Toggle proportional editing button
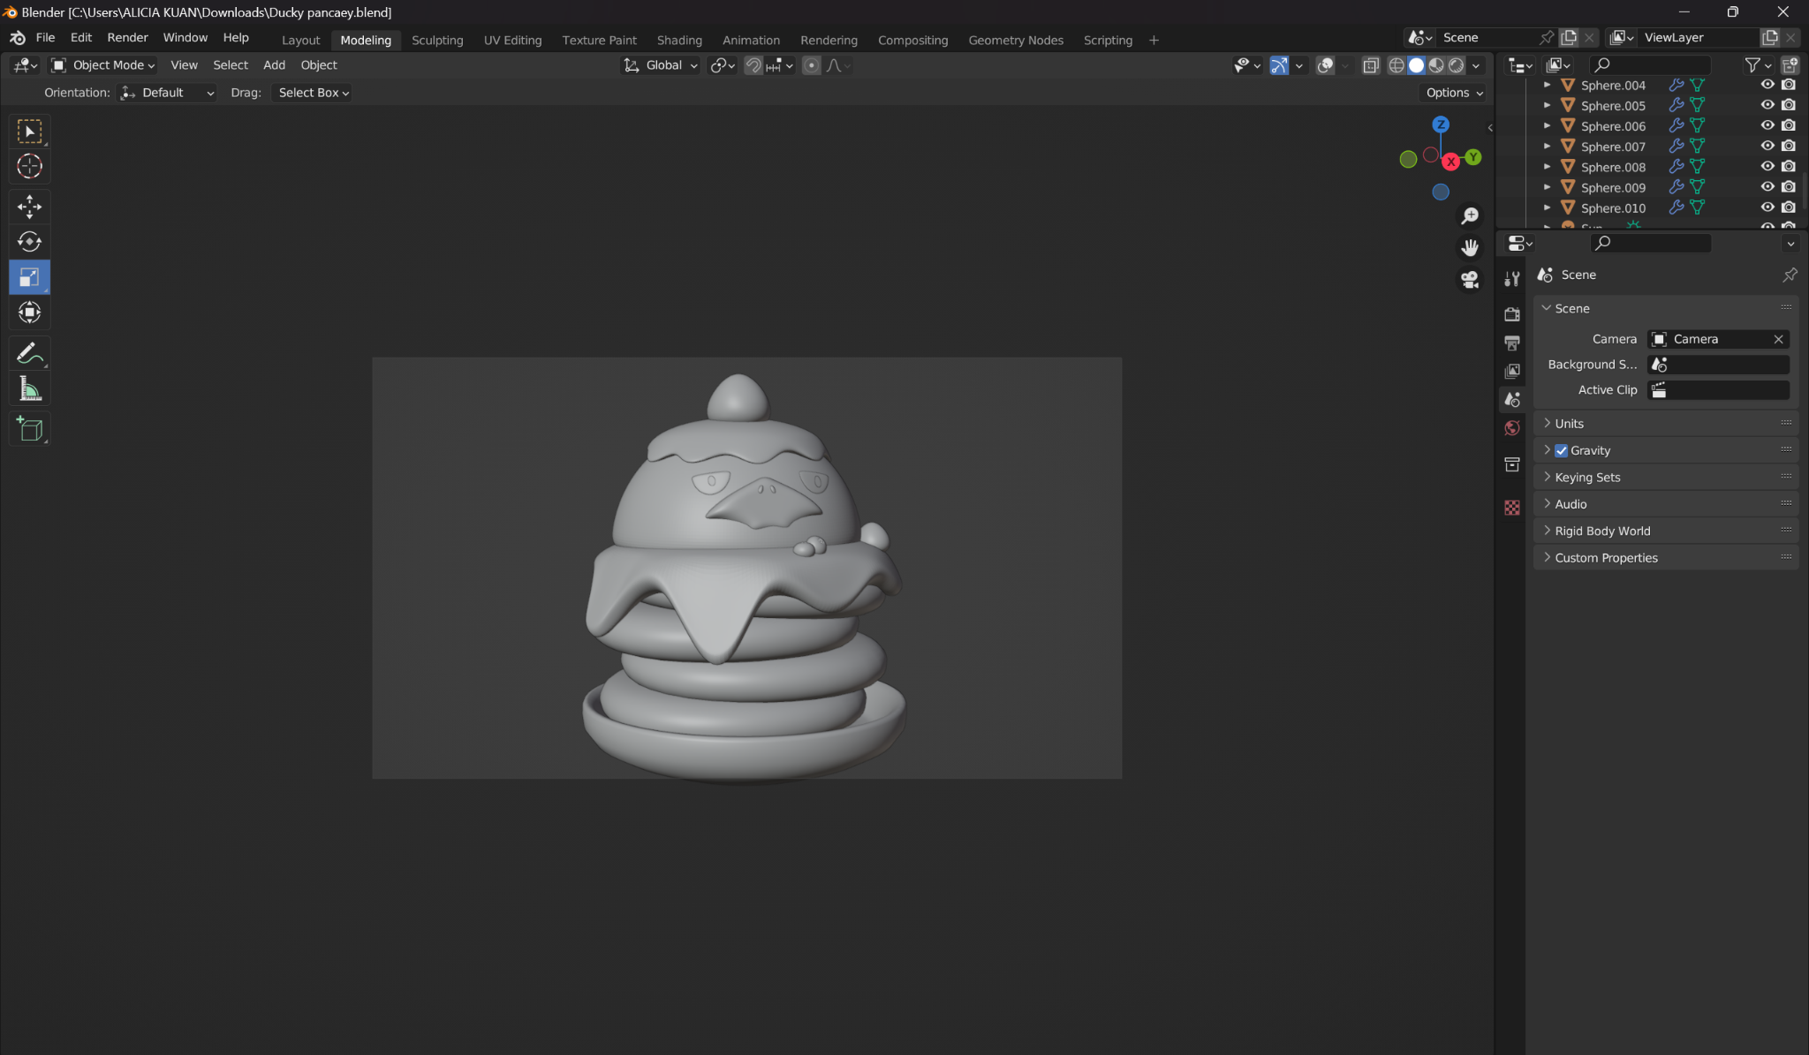Screen dimensions: 1809x1055 (811, 65)
